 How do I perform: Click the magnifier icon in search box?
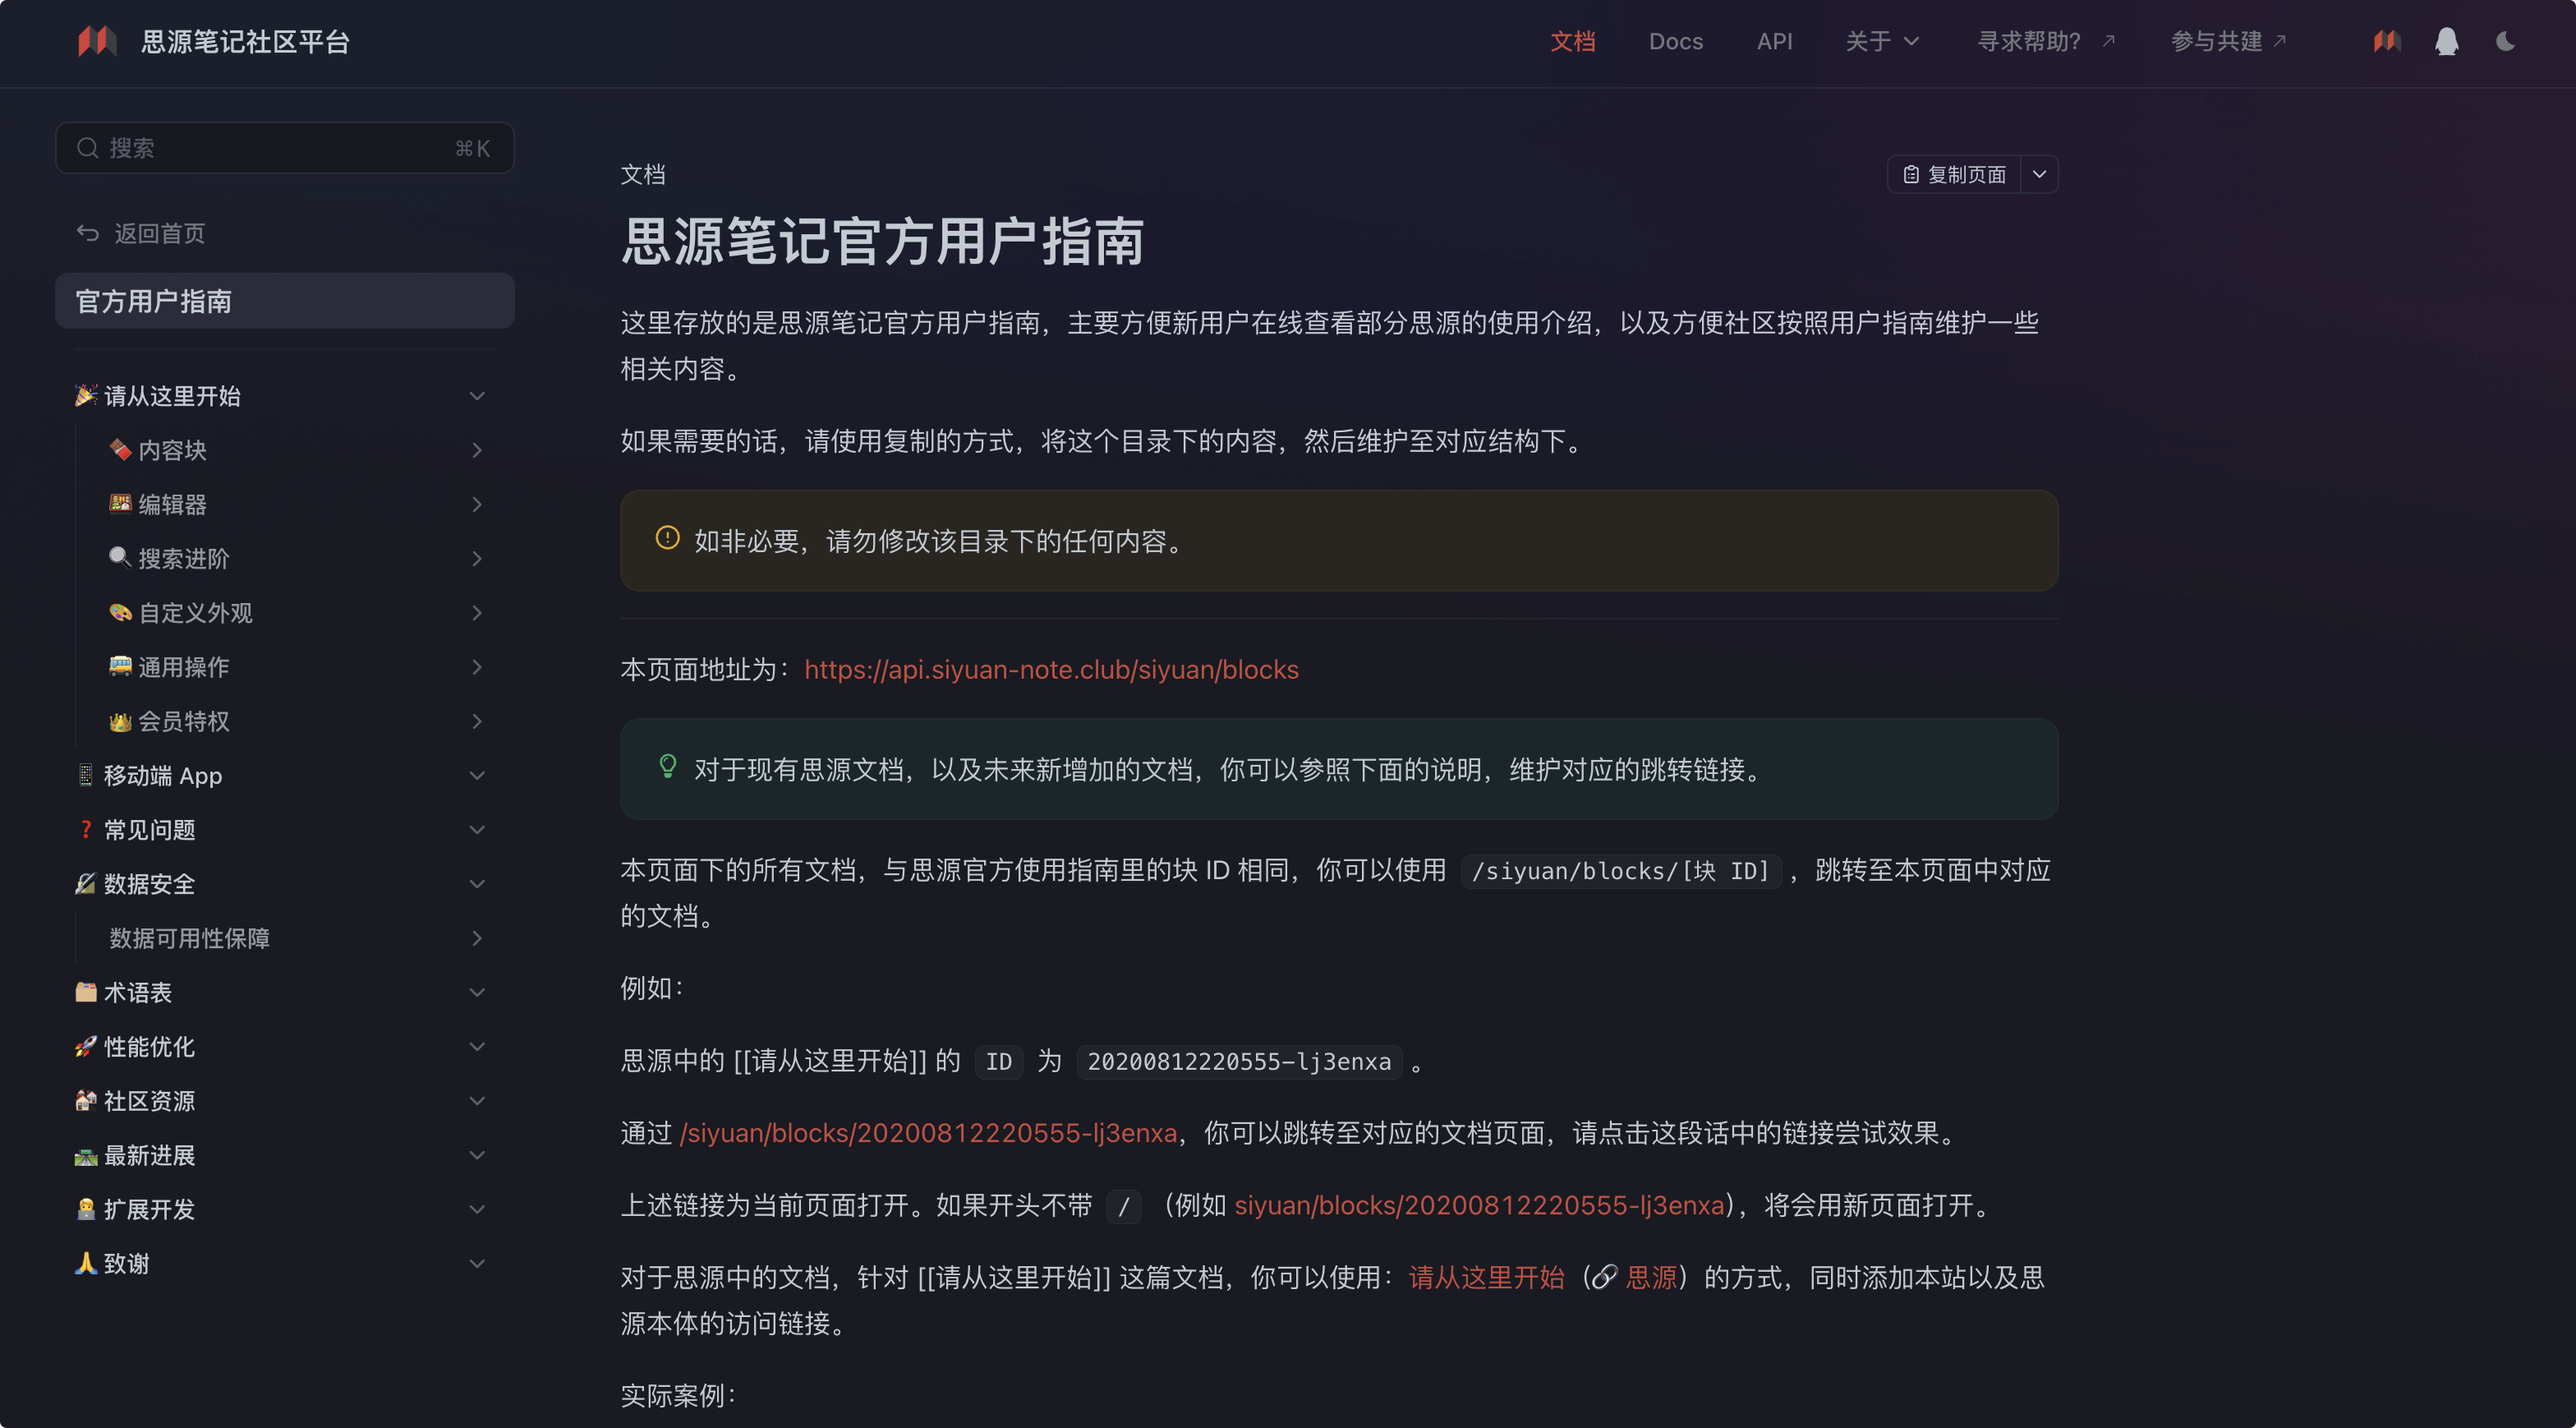pos(88,148)
